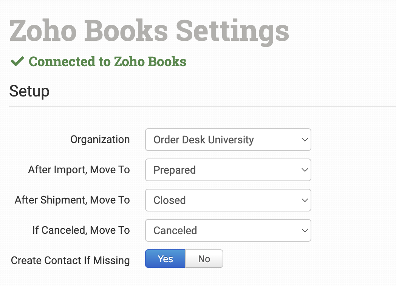Click the After Import, Move To label
The width and height of the screenshot is (396, 286).
[79, 170]
